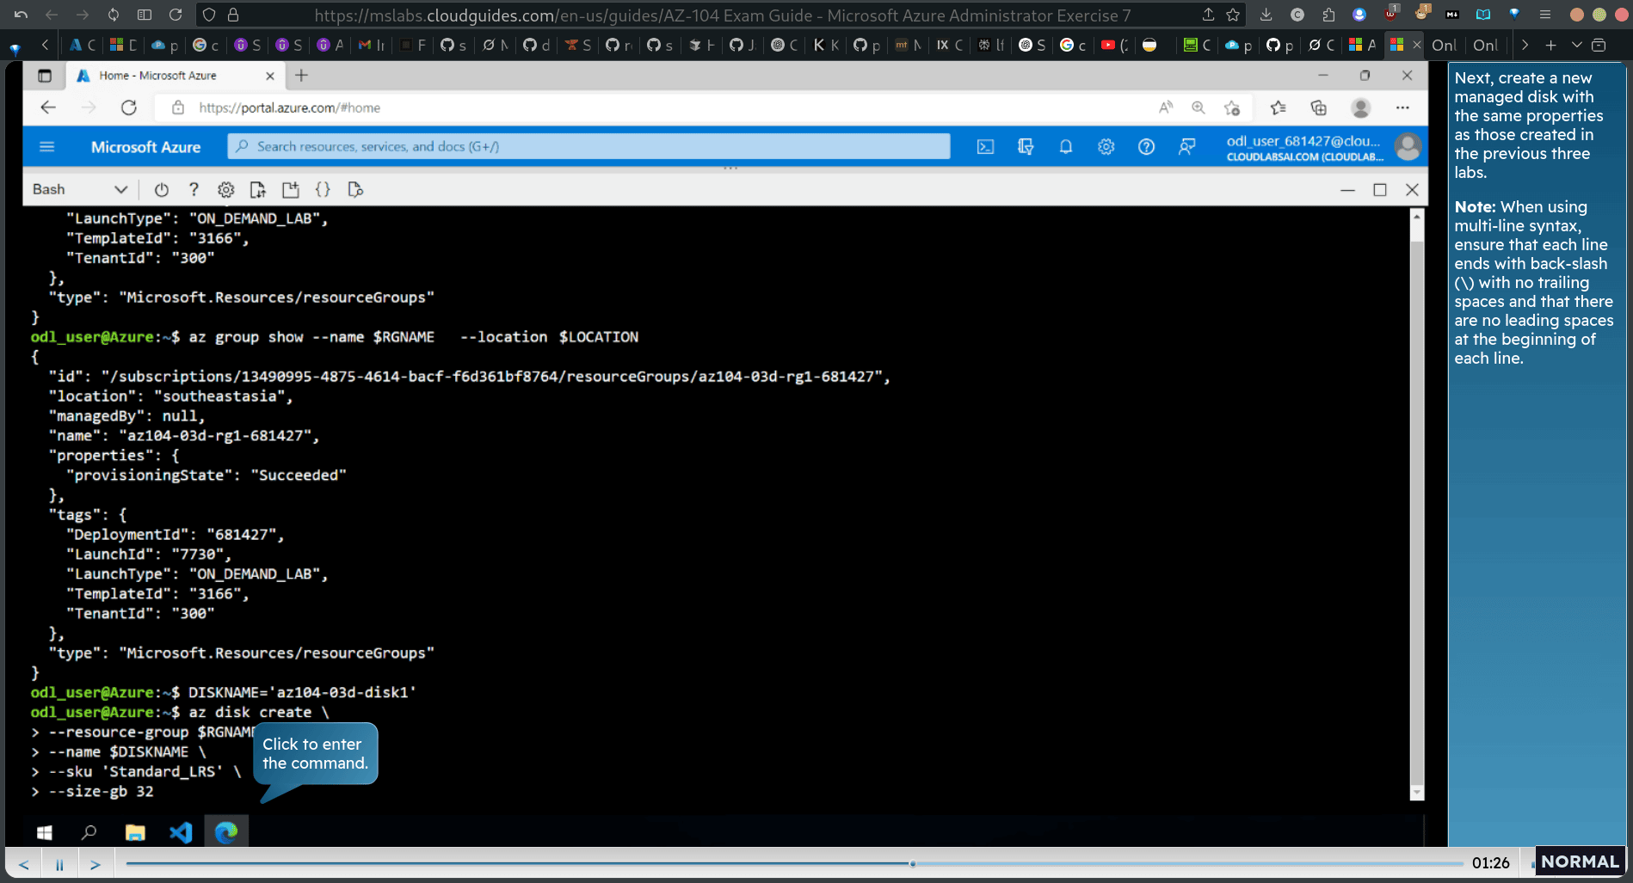
Task: Restart Cloud Shell with power icon
Action: tap(161, 190)
